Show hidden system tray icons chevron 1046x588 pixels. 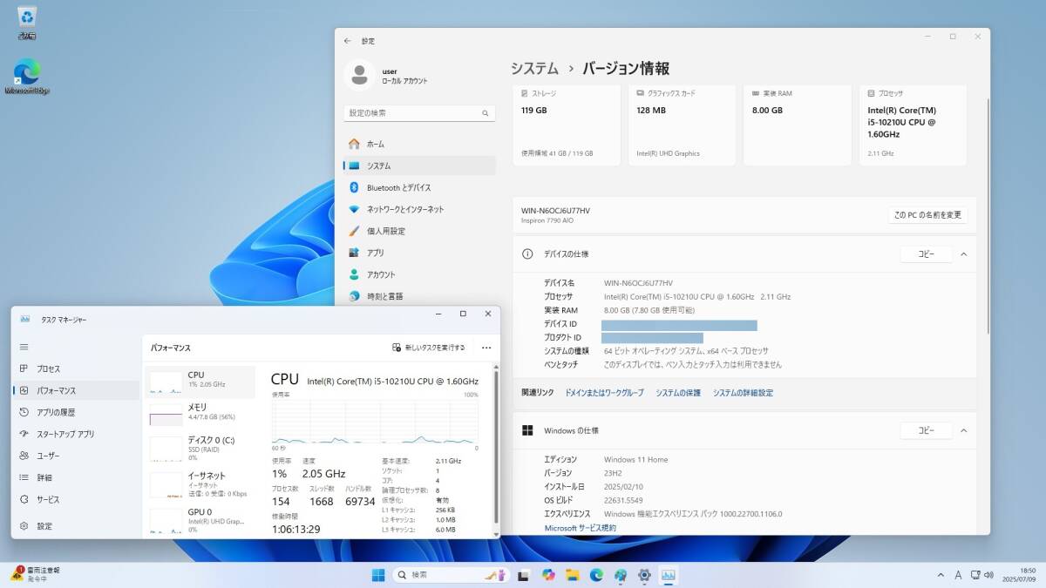pos(941,575)
